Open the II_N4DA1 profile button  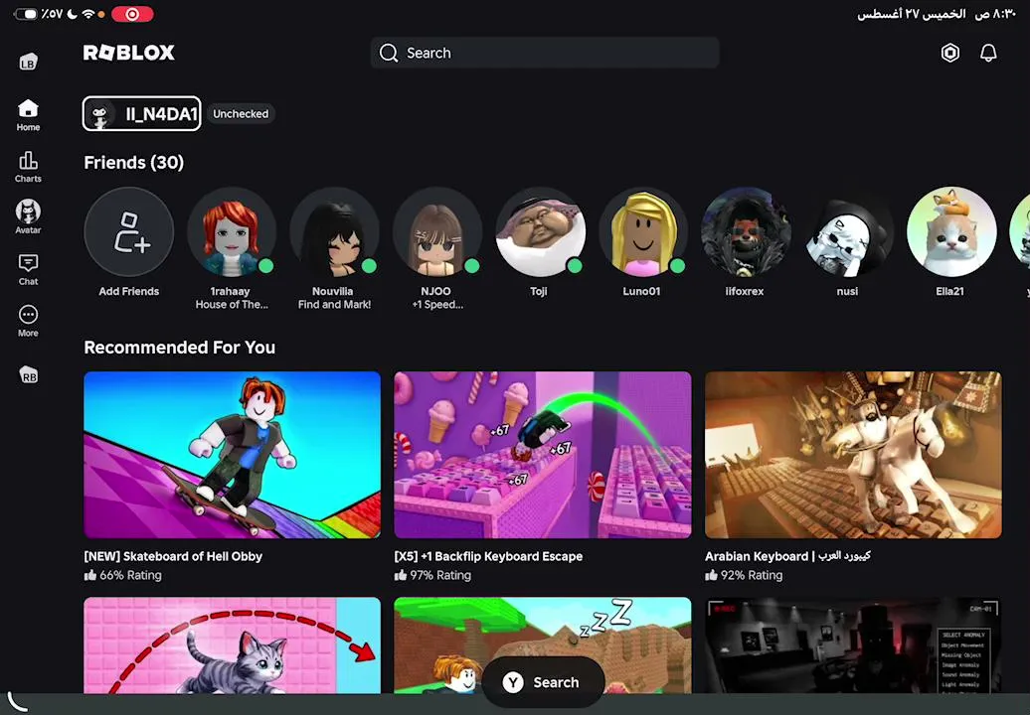(x=141, y=113)
